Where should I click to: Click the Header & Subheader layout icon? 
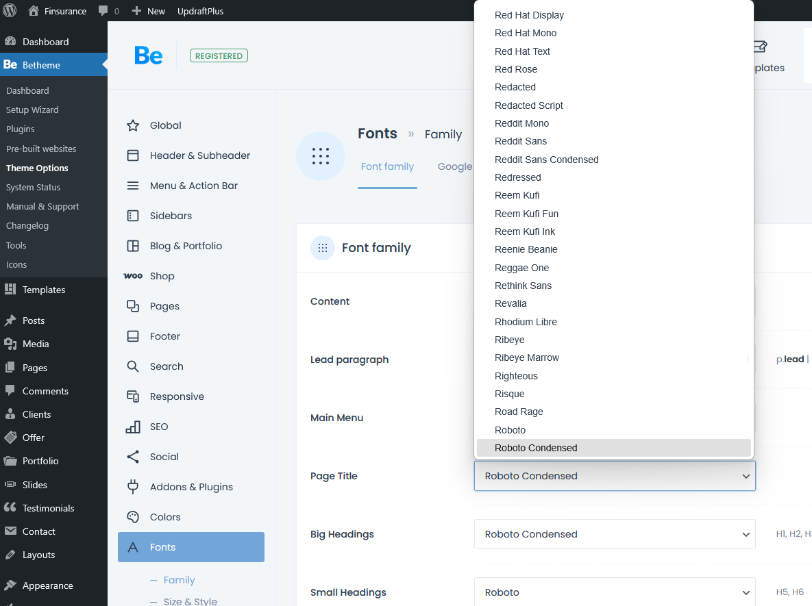[x=133, y=155]
